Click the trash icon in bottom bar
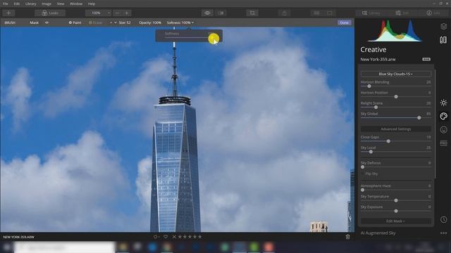 [347, 237]
